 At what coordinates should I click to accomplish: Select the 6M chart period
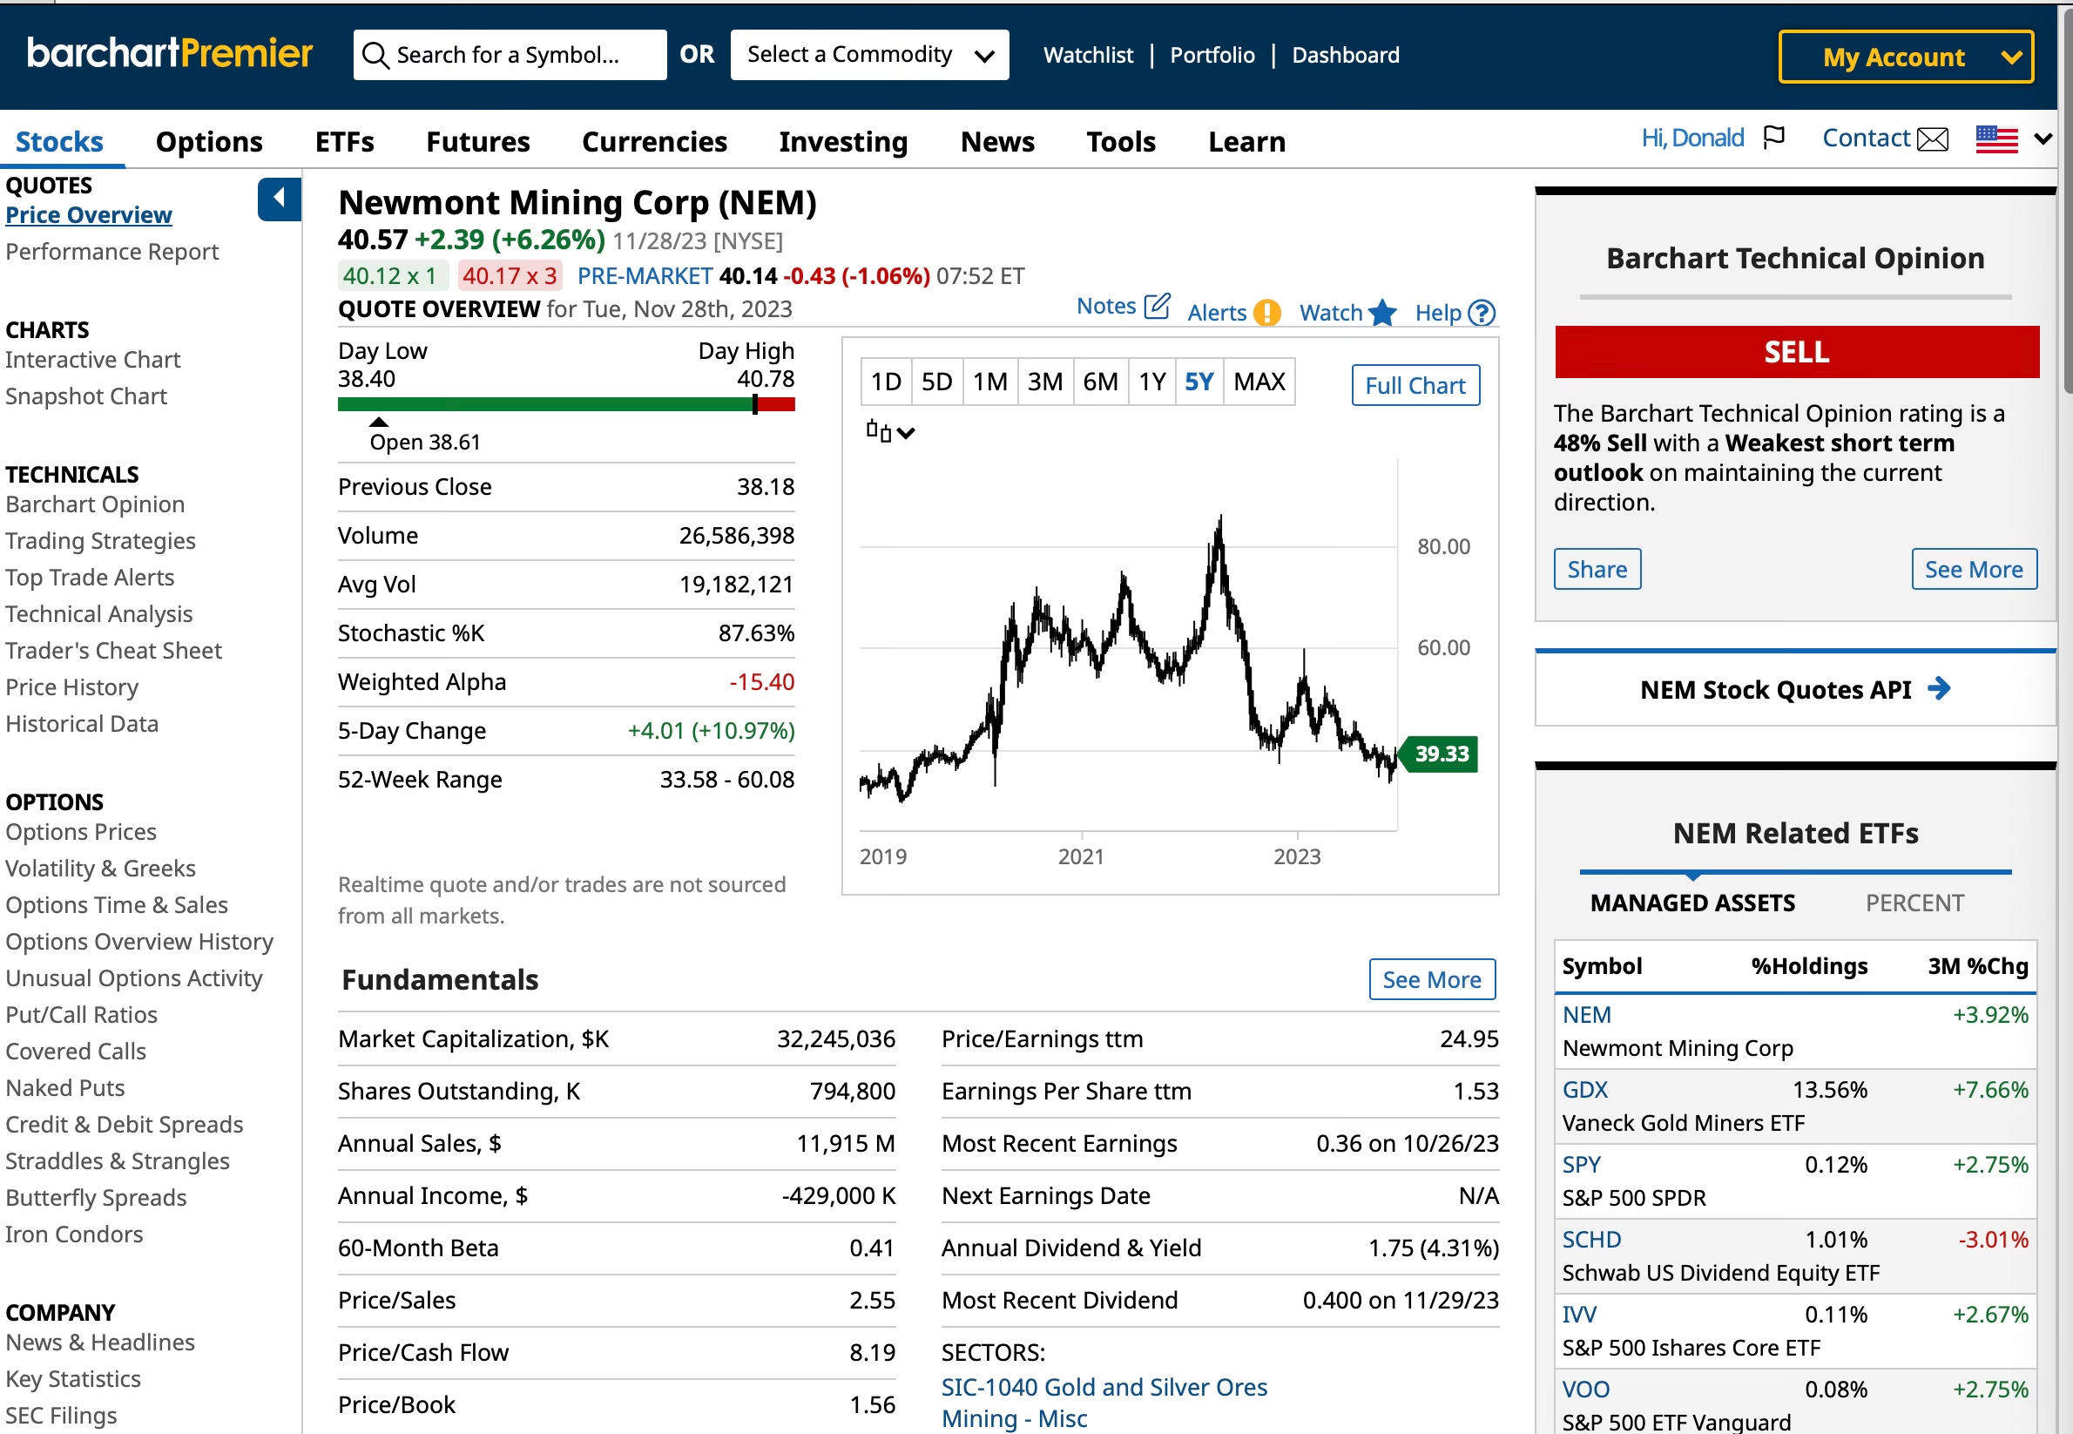[1100, 382]
